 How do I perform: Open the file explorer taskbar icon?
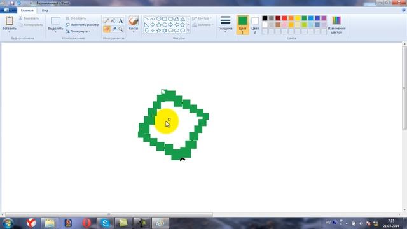coord(50,223)
